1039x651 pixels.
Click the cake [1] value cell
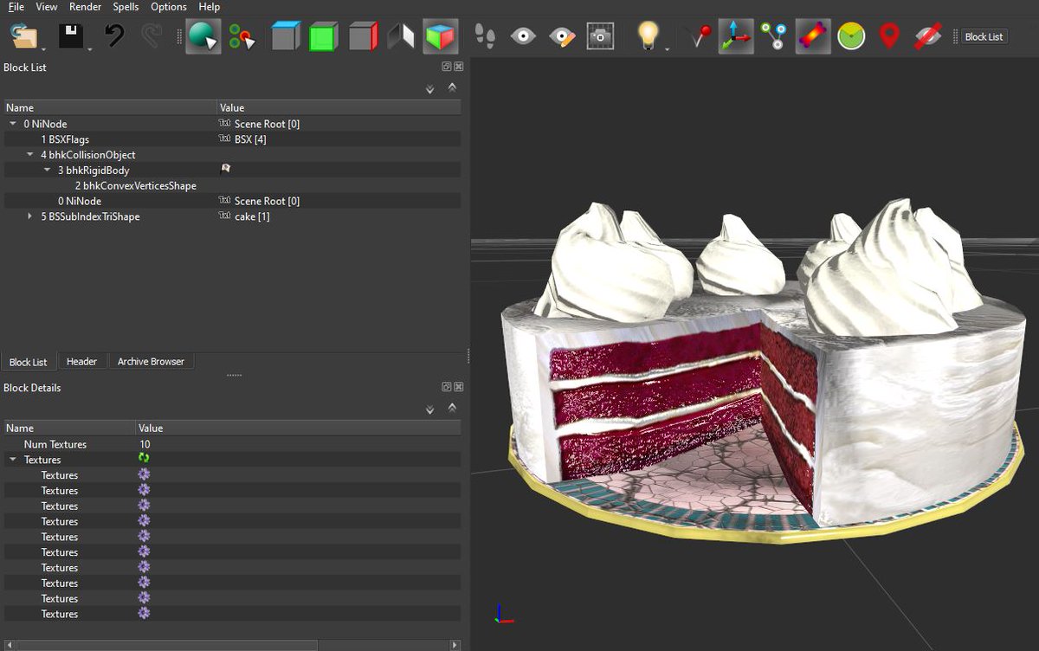[x=339, y=216]
